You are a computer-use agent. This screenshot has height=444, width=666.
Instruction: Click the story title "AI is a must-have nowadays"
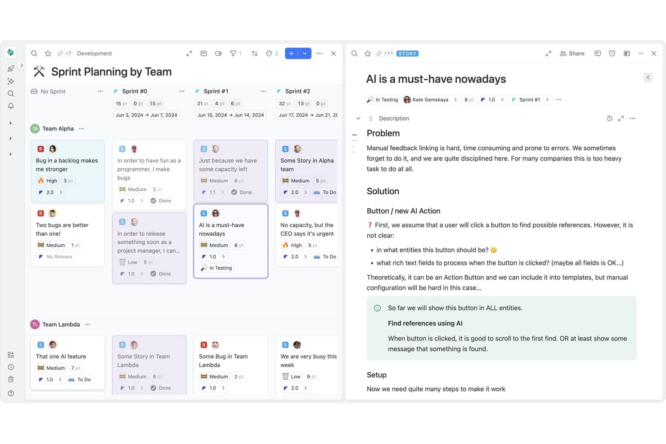[436, 79]
